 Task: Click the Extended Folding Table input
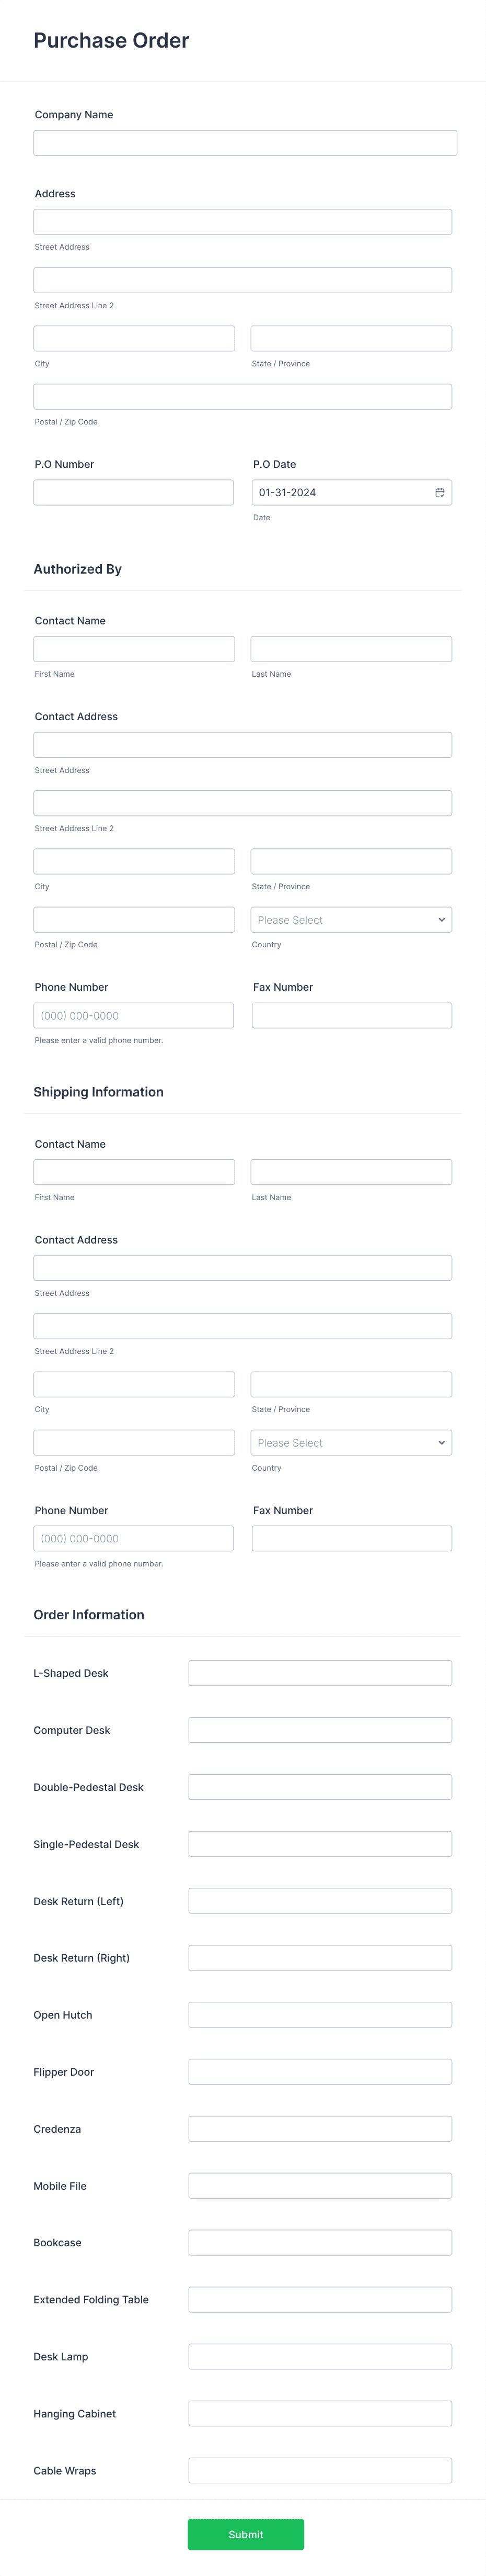coord(320,2300)
